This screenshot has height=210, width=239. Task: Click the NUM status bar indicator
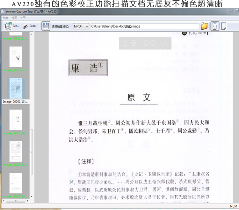[x=234, y=206]
